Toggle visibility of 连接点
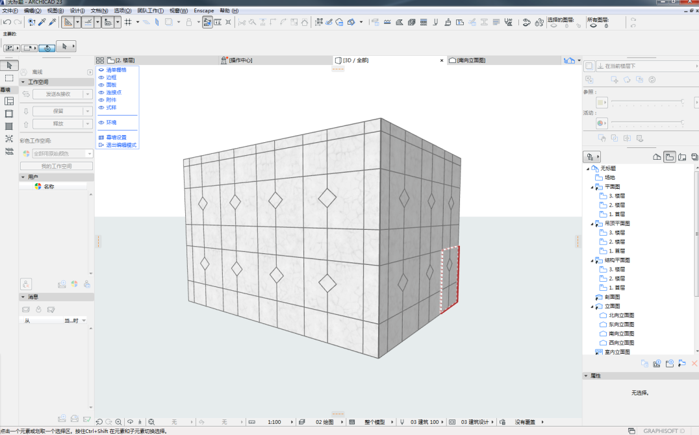This screenshot has width=699, height=435. pos(101,93)
